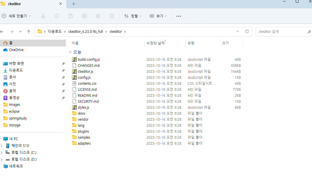Select 내 PC in navigation pane
Screen dimensions: 312x182
click(13, 139)
